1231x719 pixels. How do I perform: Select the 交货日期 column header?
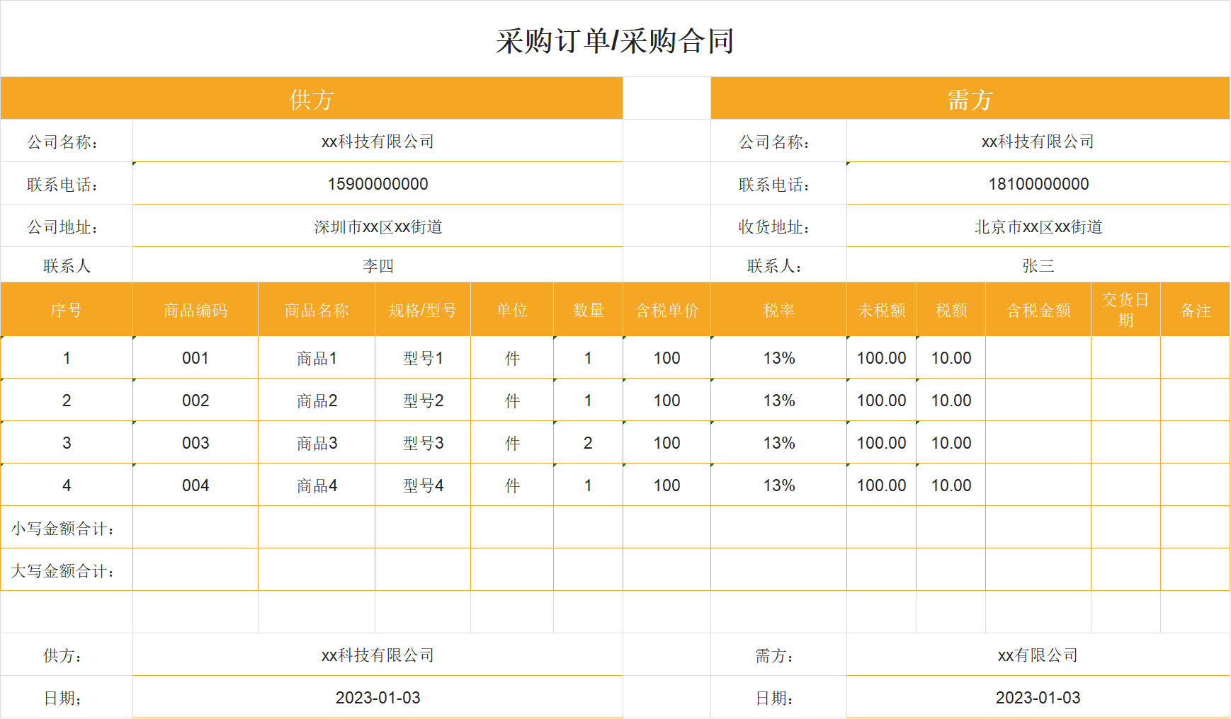(1126, 310)
